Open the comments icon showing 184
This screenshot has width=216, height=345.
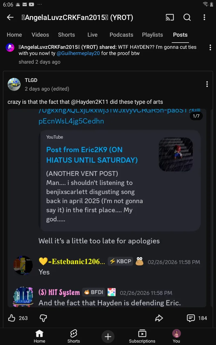(191, 318)
